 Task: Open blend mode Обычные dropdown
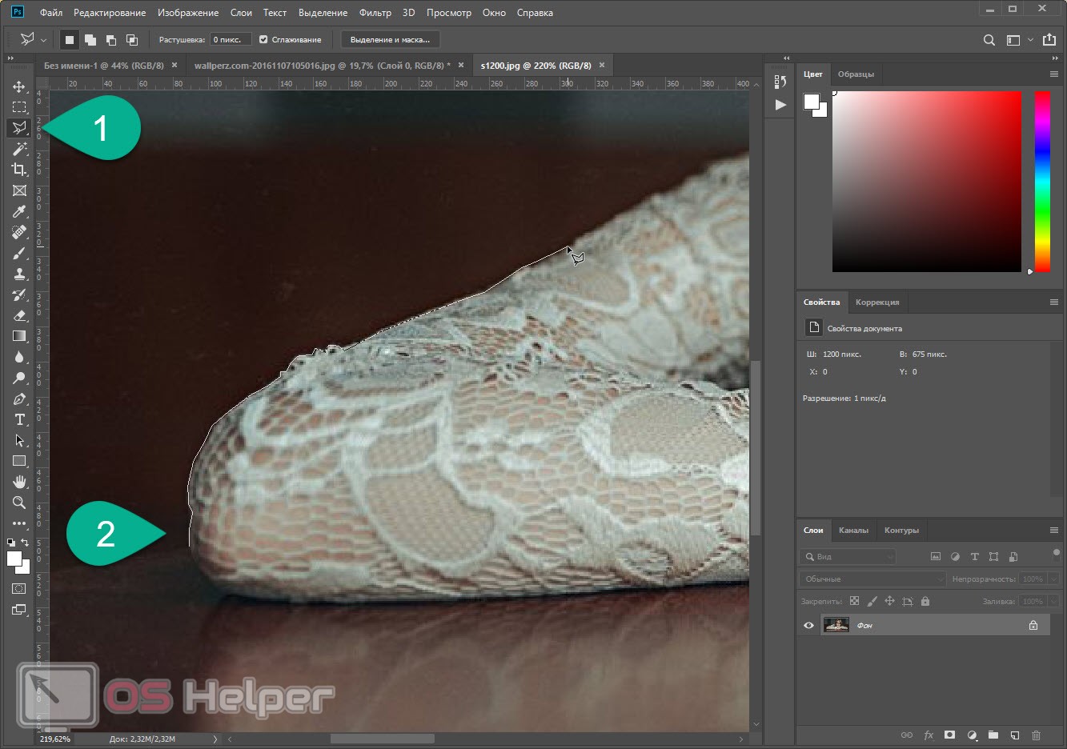pos(873,579)
